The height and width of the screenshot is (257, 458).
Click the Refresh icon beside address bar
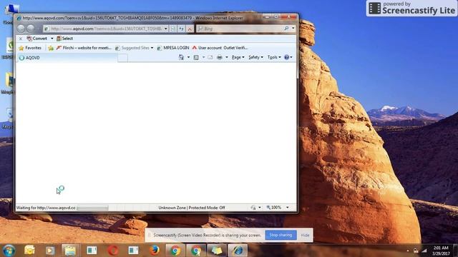[181, 29]
